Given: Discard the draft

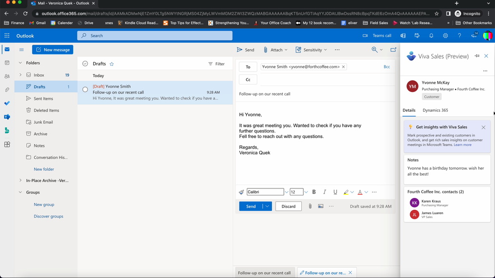Looking at the screenshot, I should tap(288, 206).
